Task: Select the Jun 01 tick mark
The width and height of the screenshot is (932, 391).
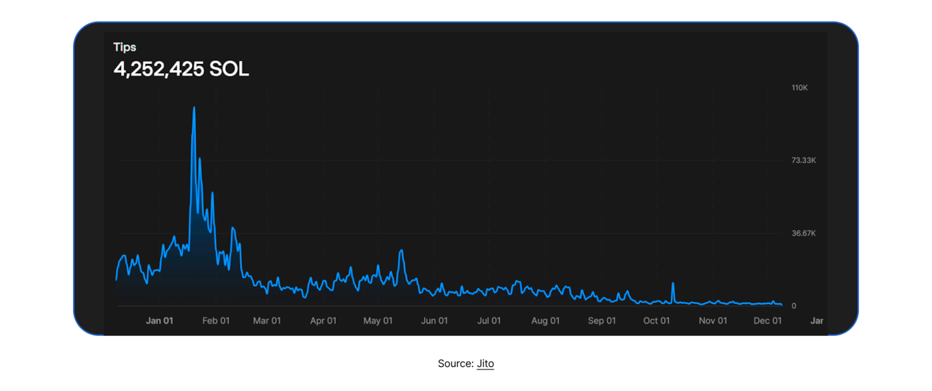Action: 434,320
